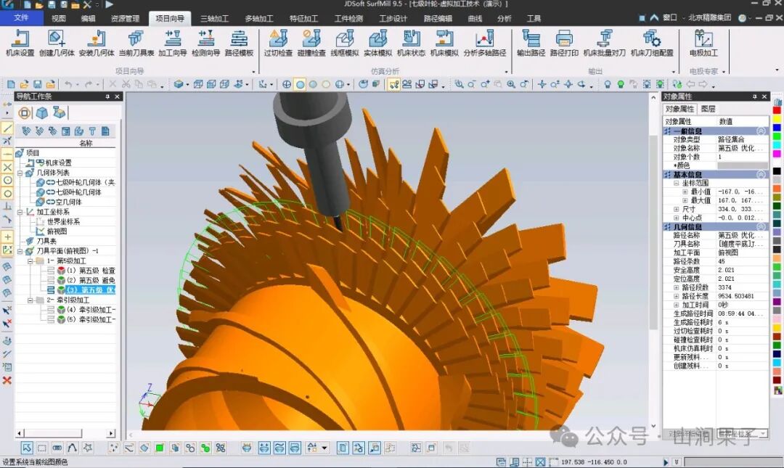Click the 创建几何体 create geometry icon
784x468 pixels.
click(x=57, y=44)
